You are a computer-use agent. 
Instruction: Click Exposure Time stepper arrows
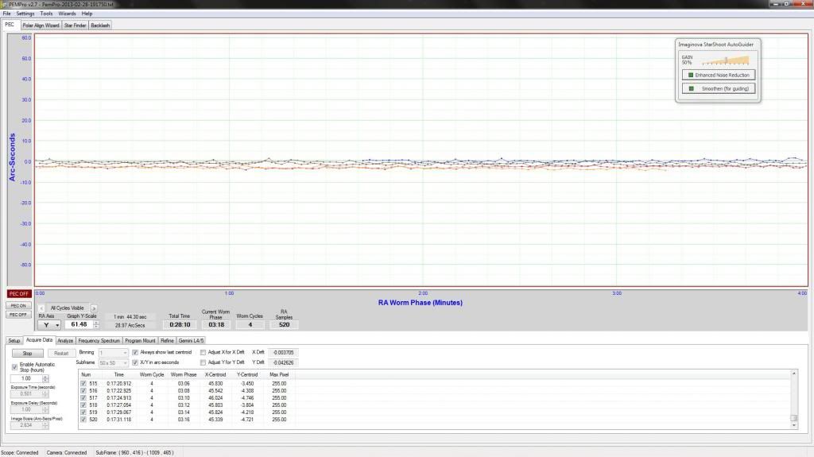pyautogui.click(x=45, y=394)
